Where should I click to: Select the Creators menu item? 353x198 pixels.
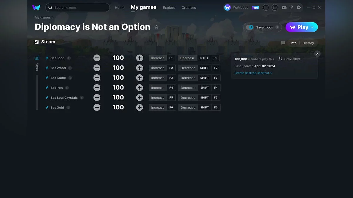[x=189, y=8]
